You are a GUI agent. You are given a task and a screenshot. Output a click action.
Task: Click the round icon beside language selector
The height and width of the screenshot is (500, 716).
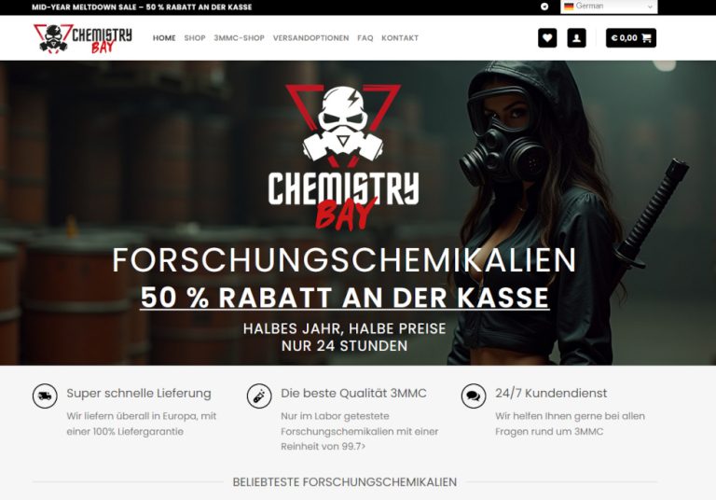(544, 7)
